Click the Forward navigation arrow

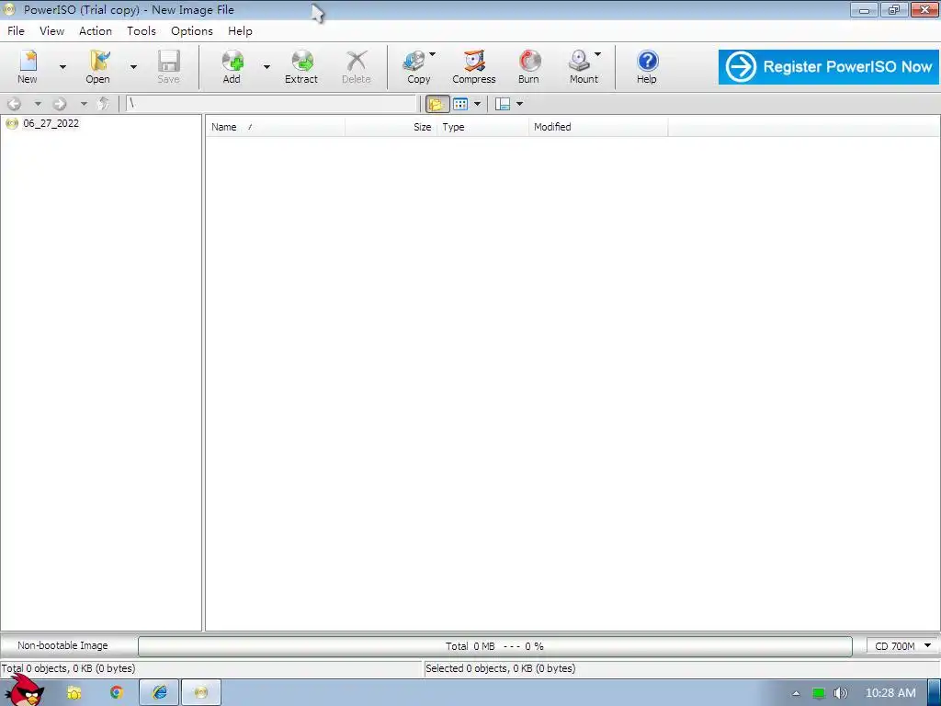[x=60, y=104]
